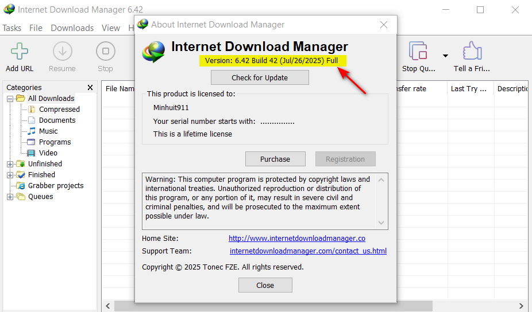Maximize the Internet Download Manager window
The width and height of the screenshot is (532, 312).
(480, 10)
